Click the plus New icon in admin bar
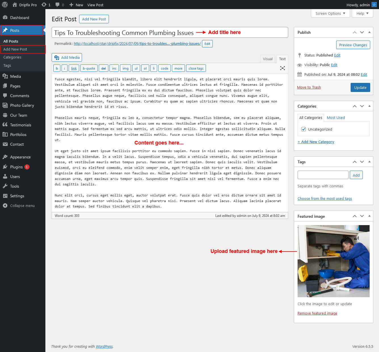Screen dimensions: 379x352 point(71,5)
